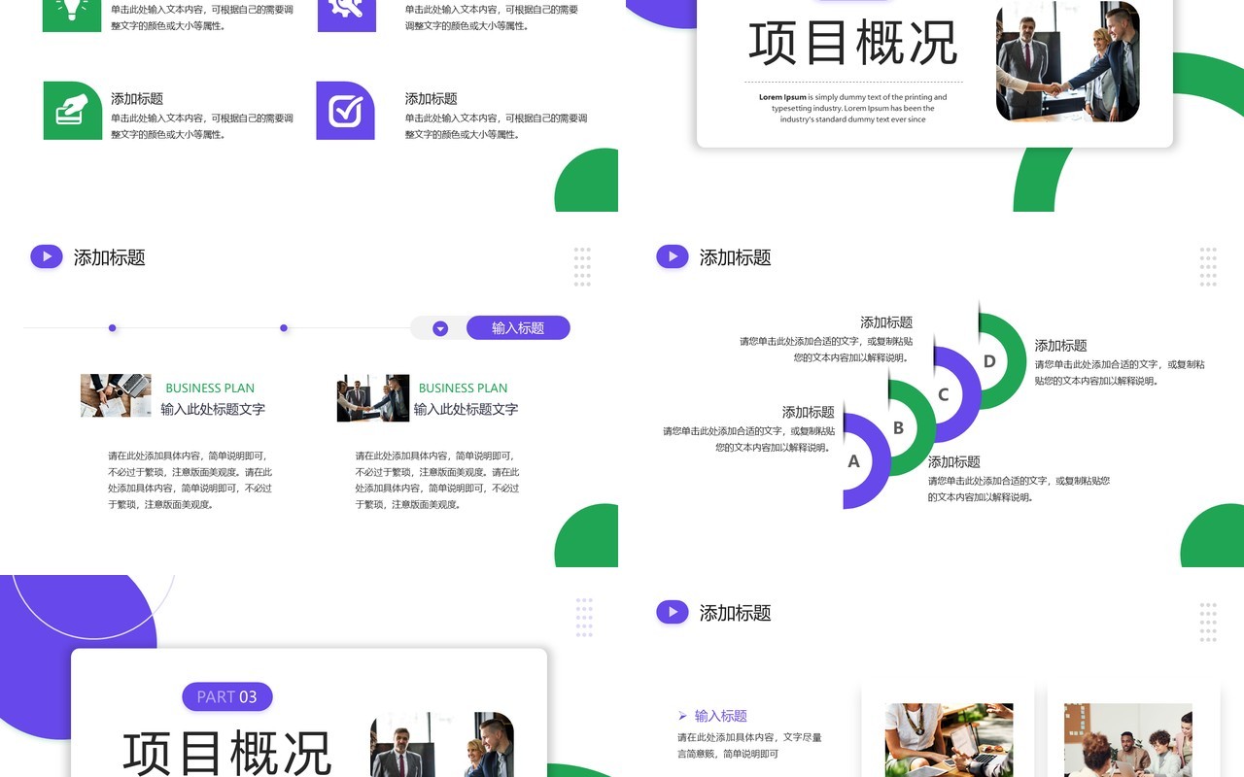The height and width of the screenshot is (777, 1244).
Task: Select the 项目概况 title above Lorem Ipsum
Action: click(853, 43)
